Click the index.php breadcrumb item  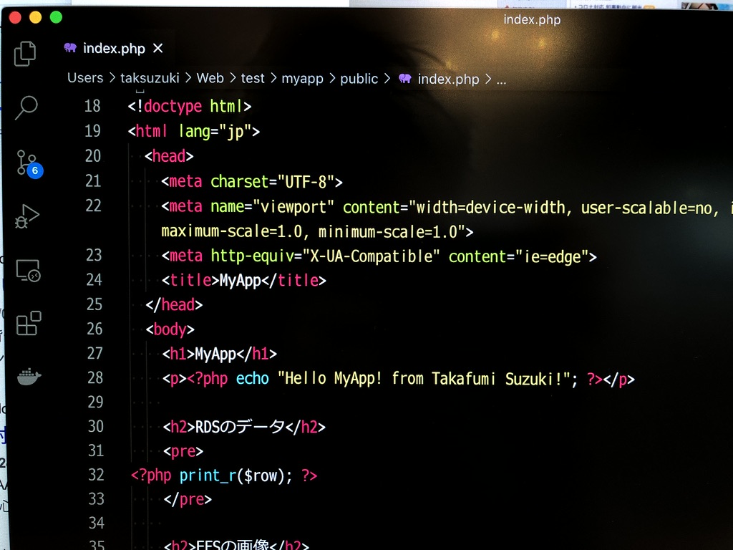click(447, 79)
